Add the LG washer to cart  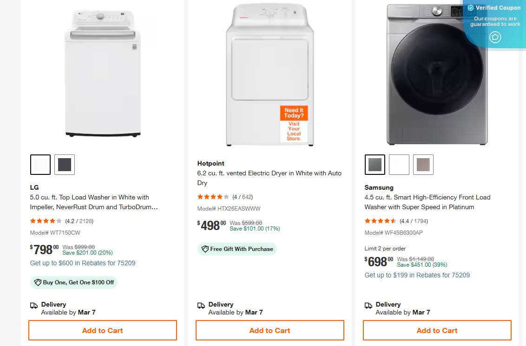point(103,330)
